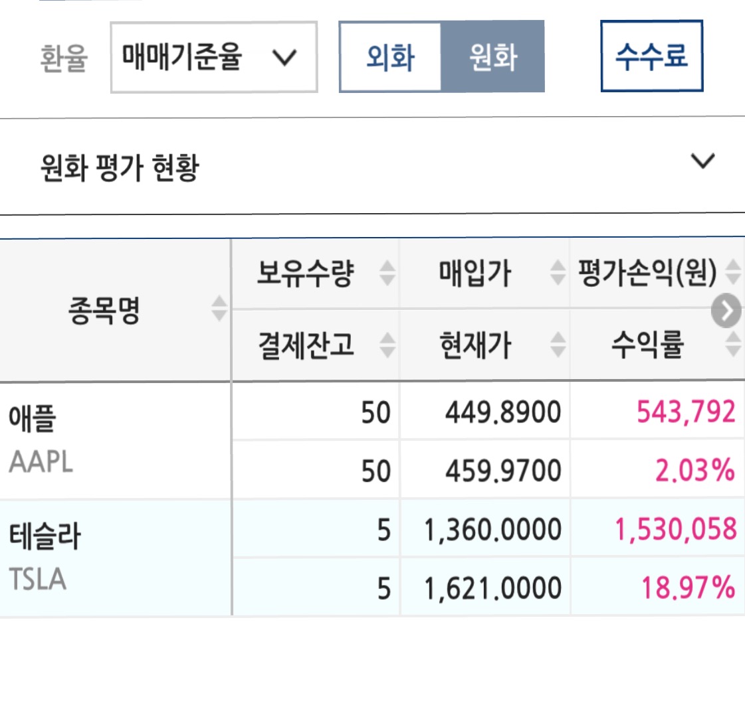Open the 수수료 fee button
Screen dimensions: 745x721
tap(652, 56)
